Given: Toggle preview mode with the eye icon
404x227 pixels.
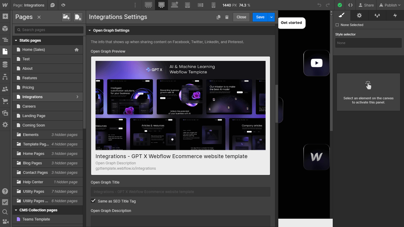Looking at the screenshot, I should [x=63, y=5].
